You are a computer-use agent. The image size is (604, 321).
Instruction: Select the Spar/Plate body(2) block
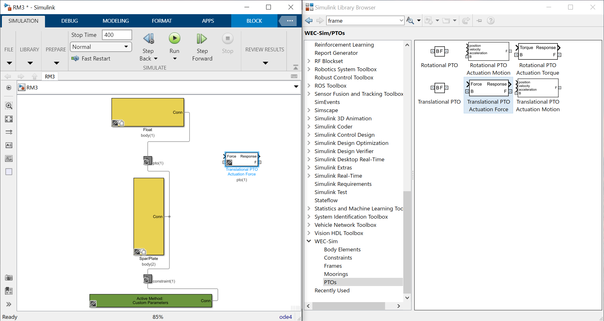click(x=149, y=216)
